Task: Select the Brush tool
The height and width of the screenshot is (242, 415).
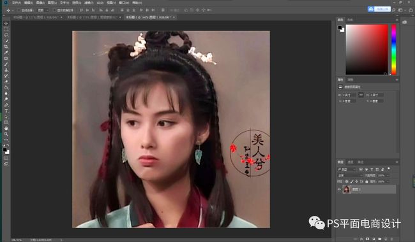Action: 6,64
